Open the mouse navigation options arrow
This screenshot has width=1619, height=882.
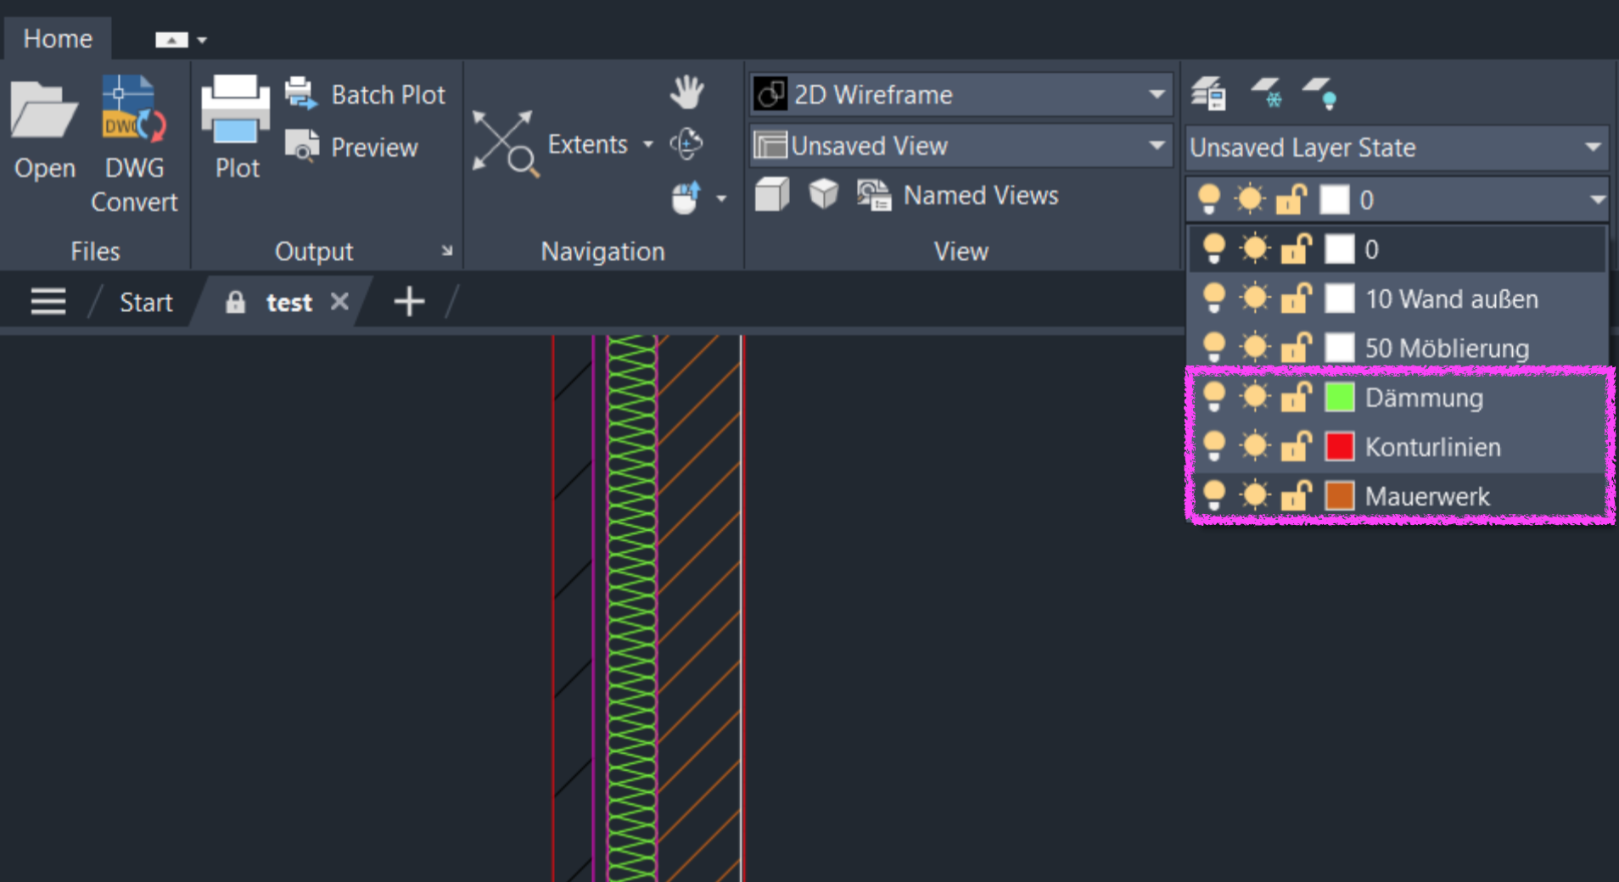[x=721, y=198]
